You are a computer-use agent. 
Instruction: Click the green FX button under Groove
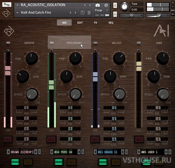(15, 162)
